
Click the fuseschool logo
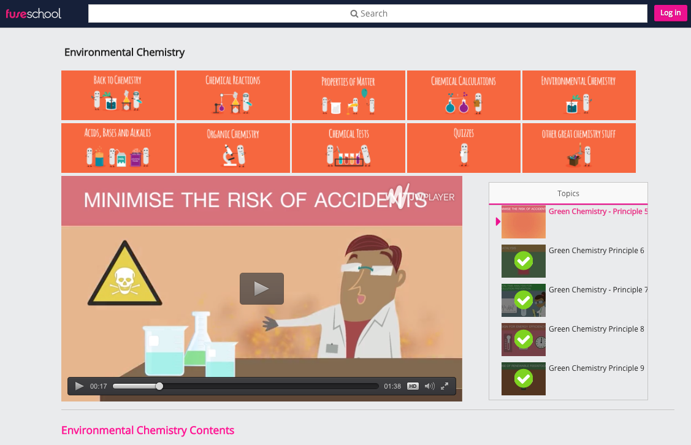click(33, 13)
